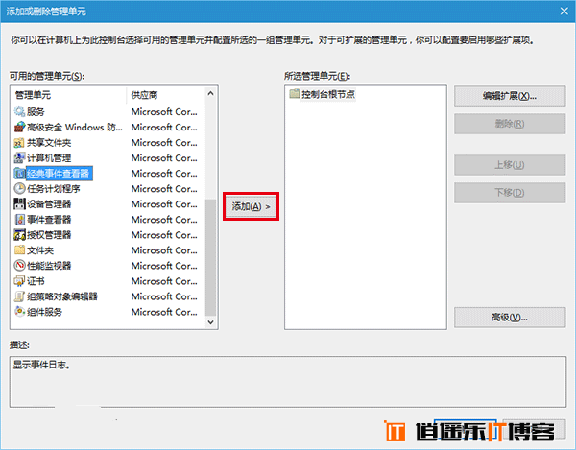Viewport: 576px width, 450px height.
Task: Select 共享文件夹 row label
Action: coord(49,142)
